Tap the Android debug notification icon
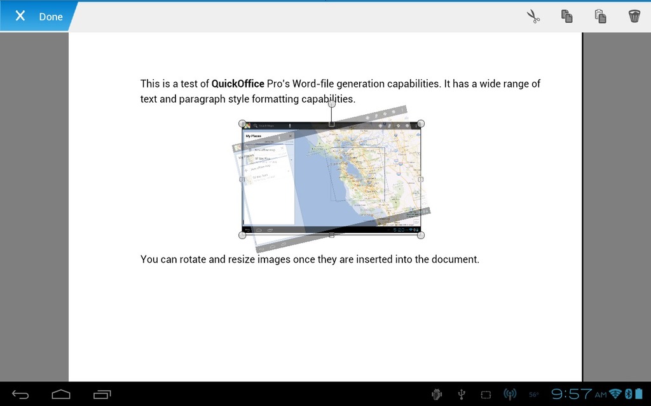 436,395
